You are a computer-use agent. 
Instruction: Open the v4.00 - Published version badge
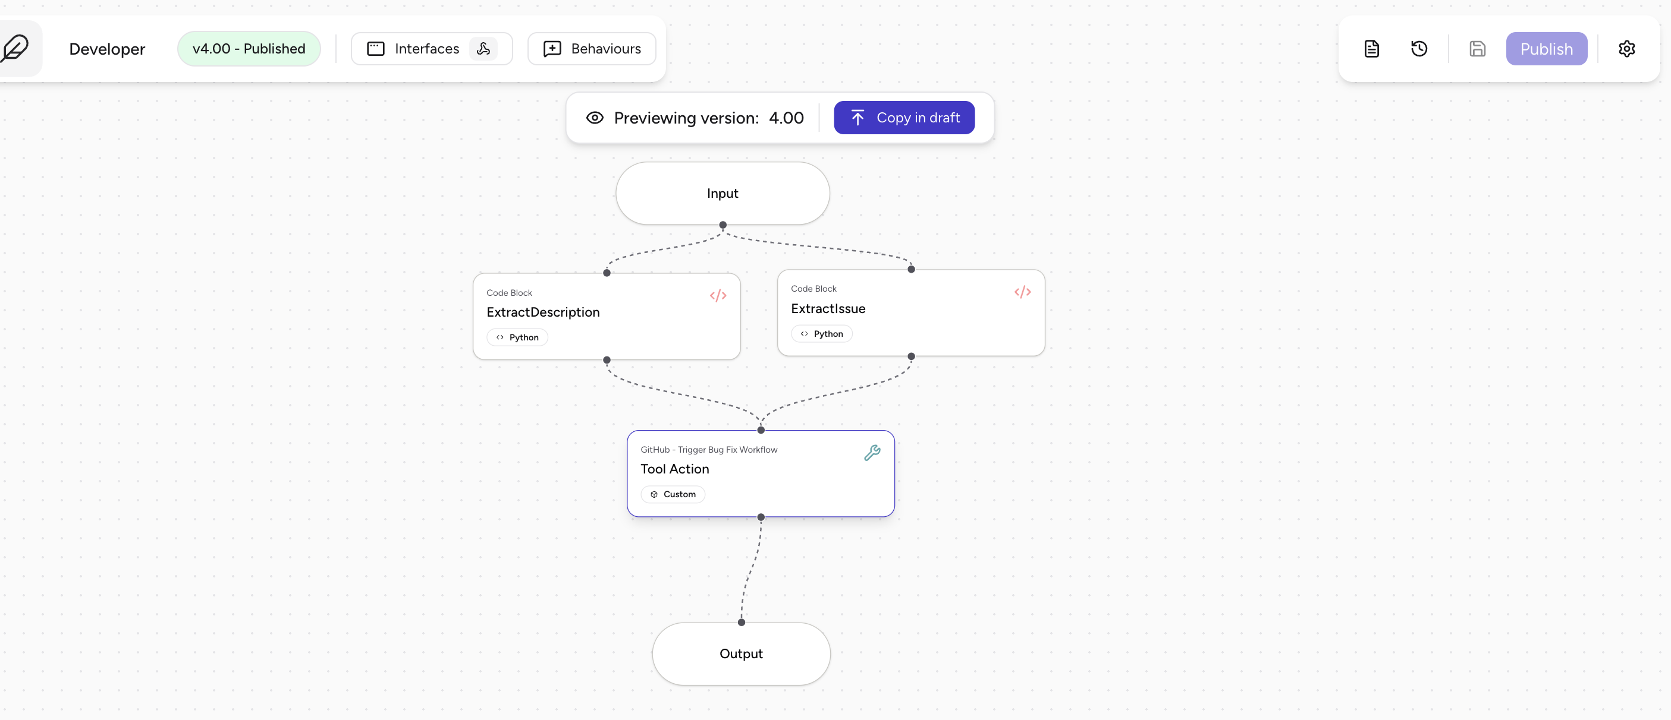coord(249,49)
